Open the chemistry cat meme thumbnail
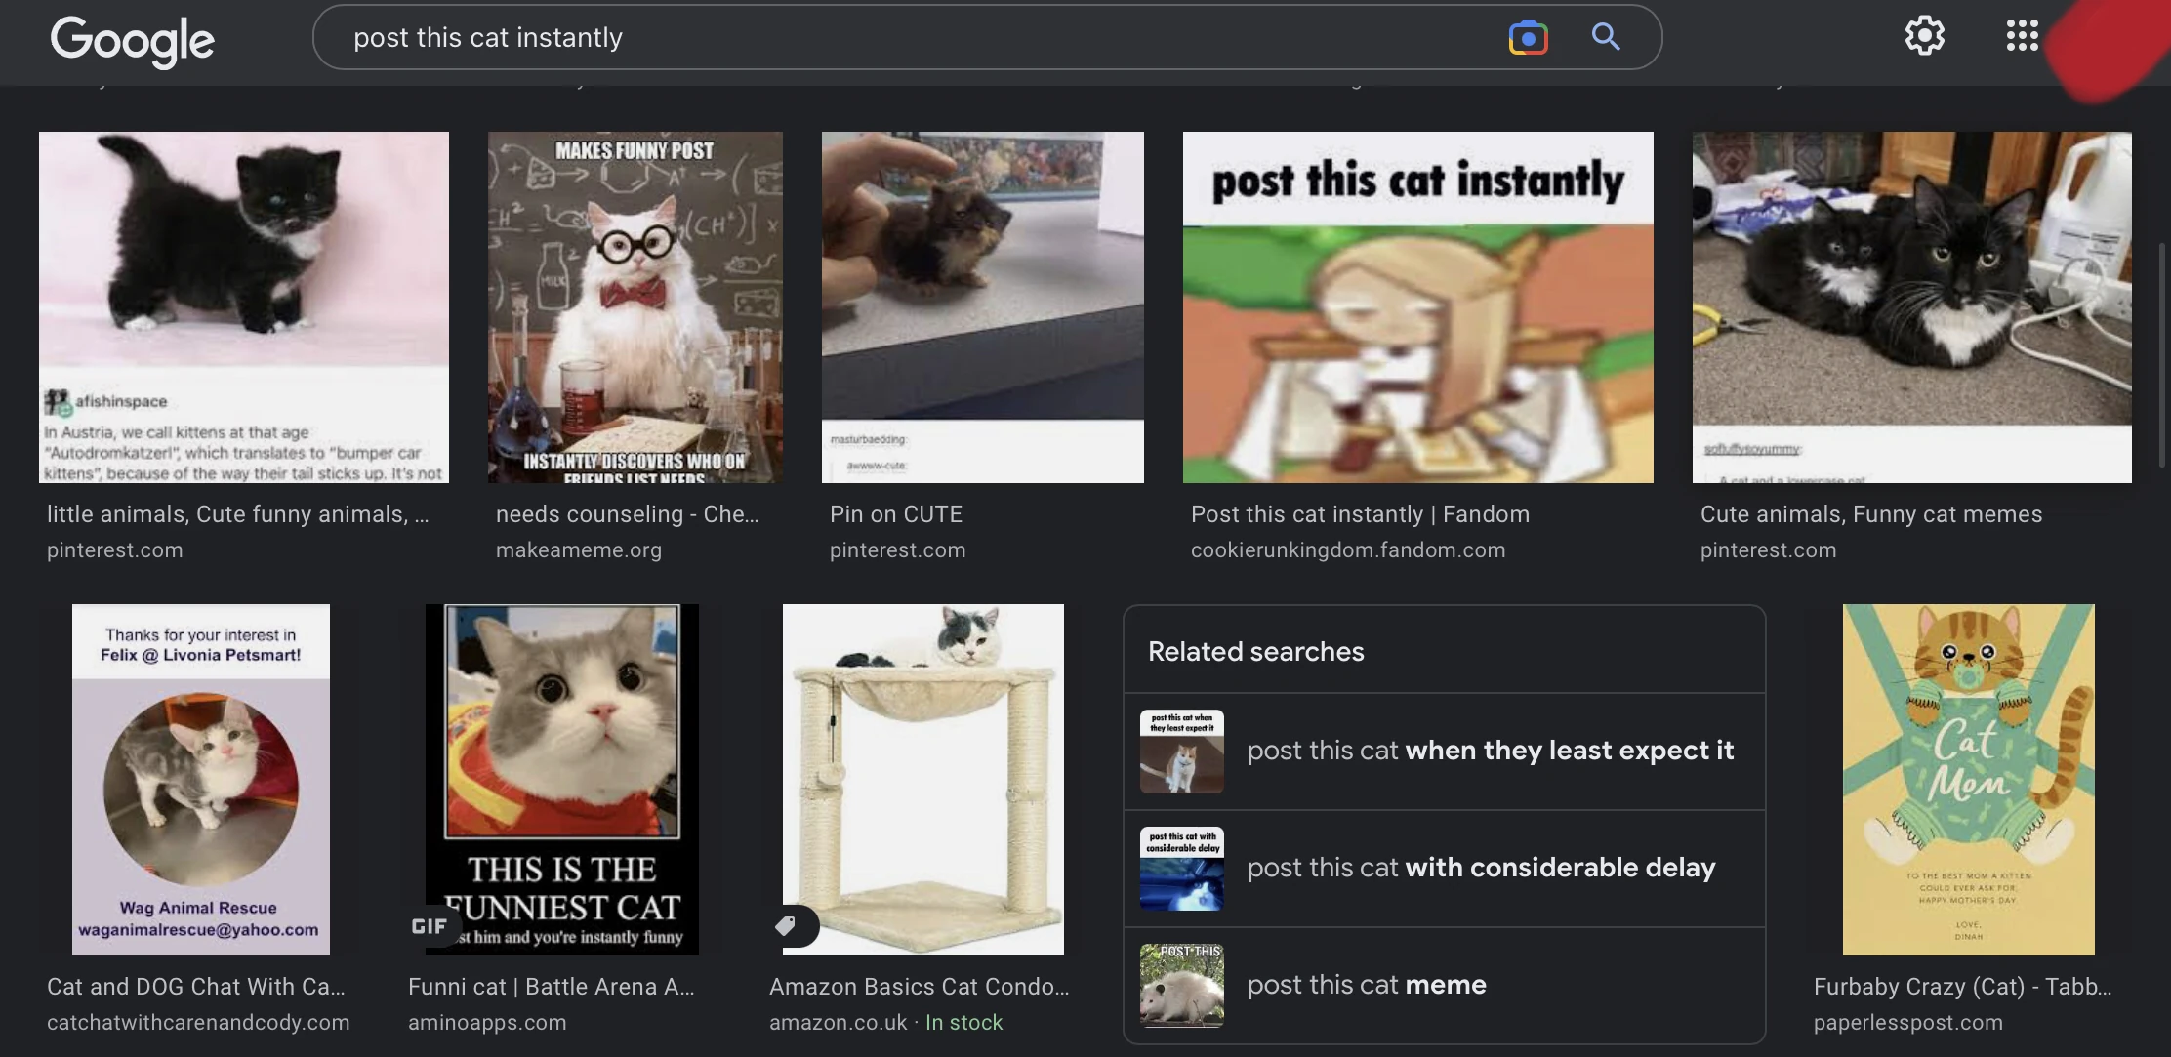The width and height of the screenshot is (2171, 1057). click(635, 307)
